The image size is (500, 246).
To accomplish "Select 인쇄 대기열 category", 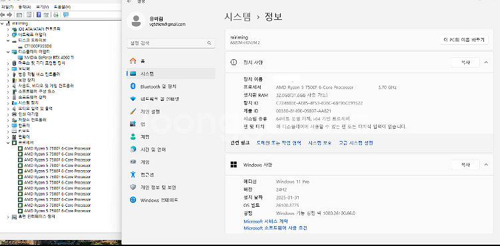I will click(x=29, y=114).
